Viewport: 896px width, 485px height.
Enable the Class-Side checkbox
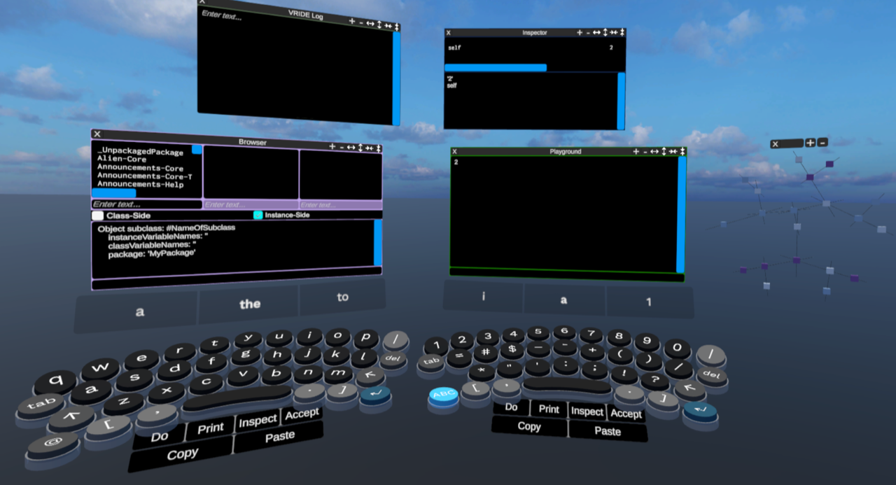click(98, 216)
